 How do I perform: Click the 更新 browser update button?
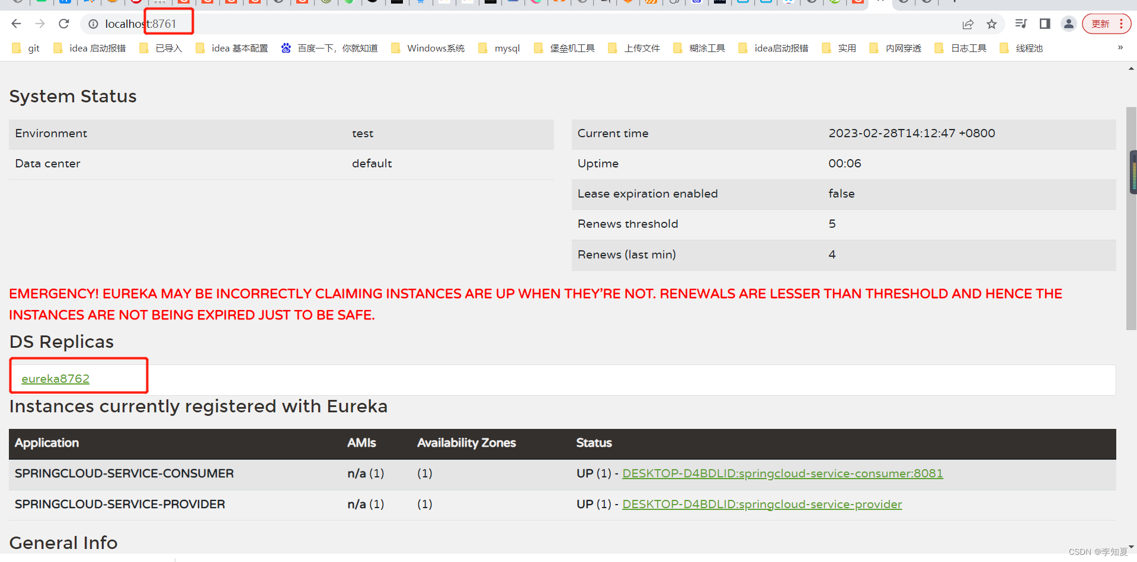point(1100,24)
